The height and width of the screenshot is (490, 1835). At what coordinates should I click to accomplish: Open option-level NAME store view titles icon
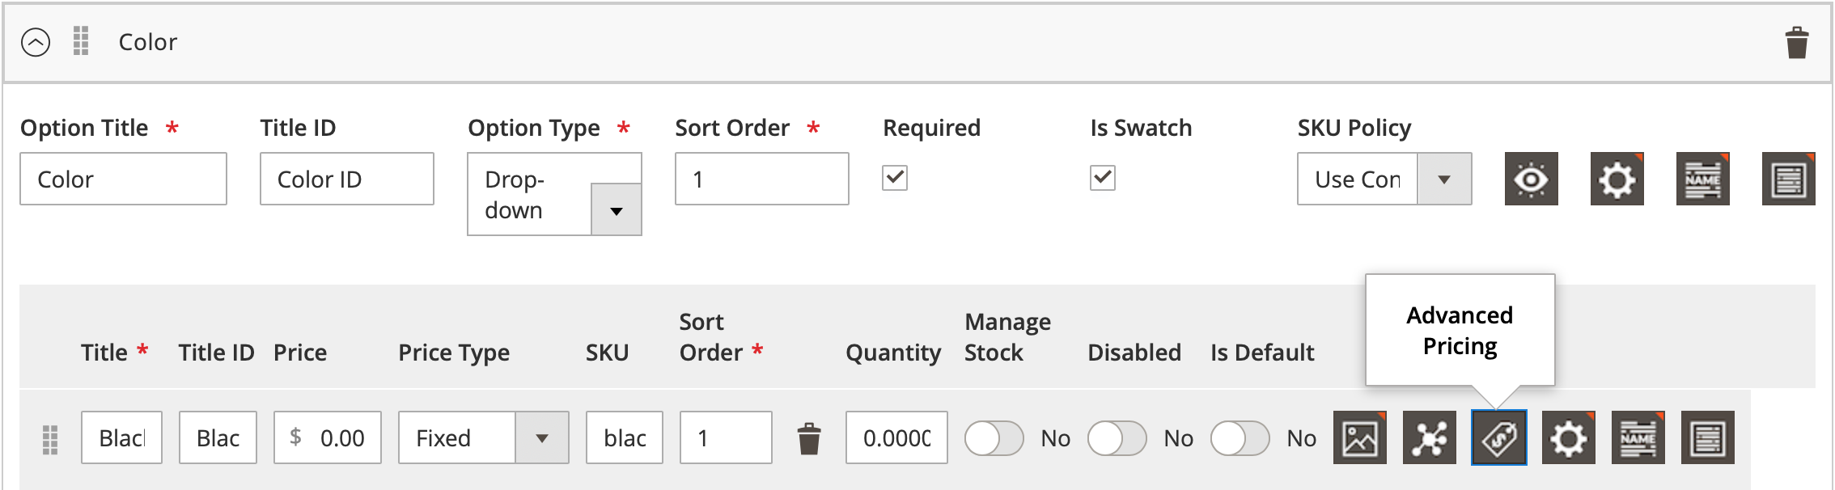1703,179
